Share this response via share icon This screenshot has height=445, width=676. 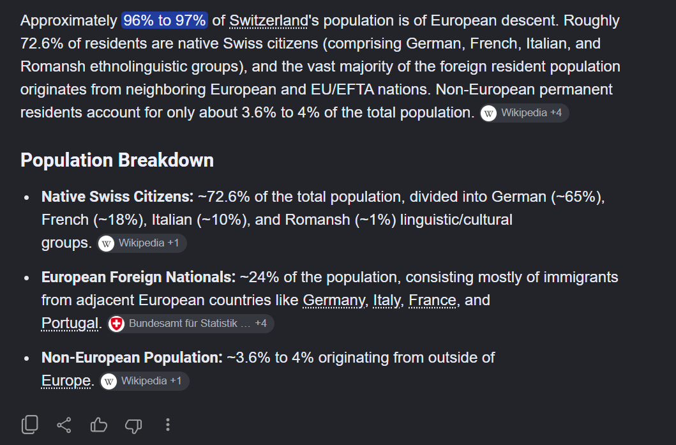tap(64, 425)
